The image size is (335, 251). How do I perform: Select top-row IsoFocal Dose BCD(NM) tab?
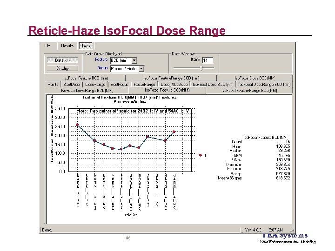coord(255,78)
